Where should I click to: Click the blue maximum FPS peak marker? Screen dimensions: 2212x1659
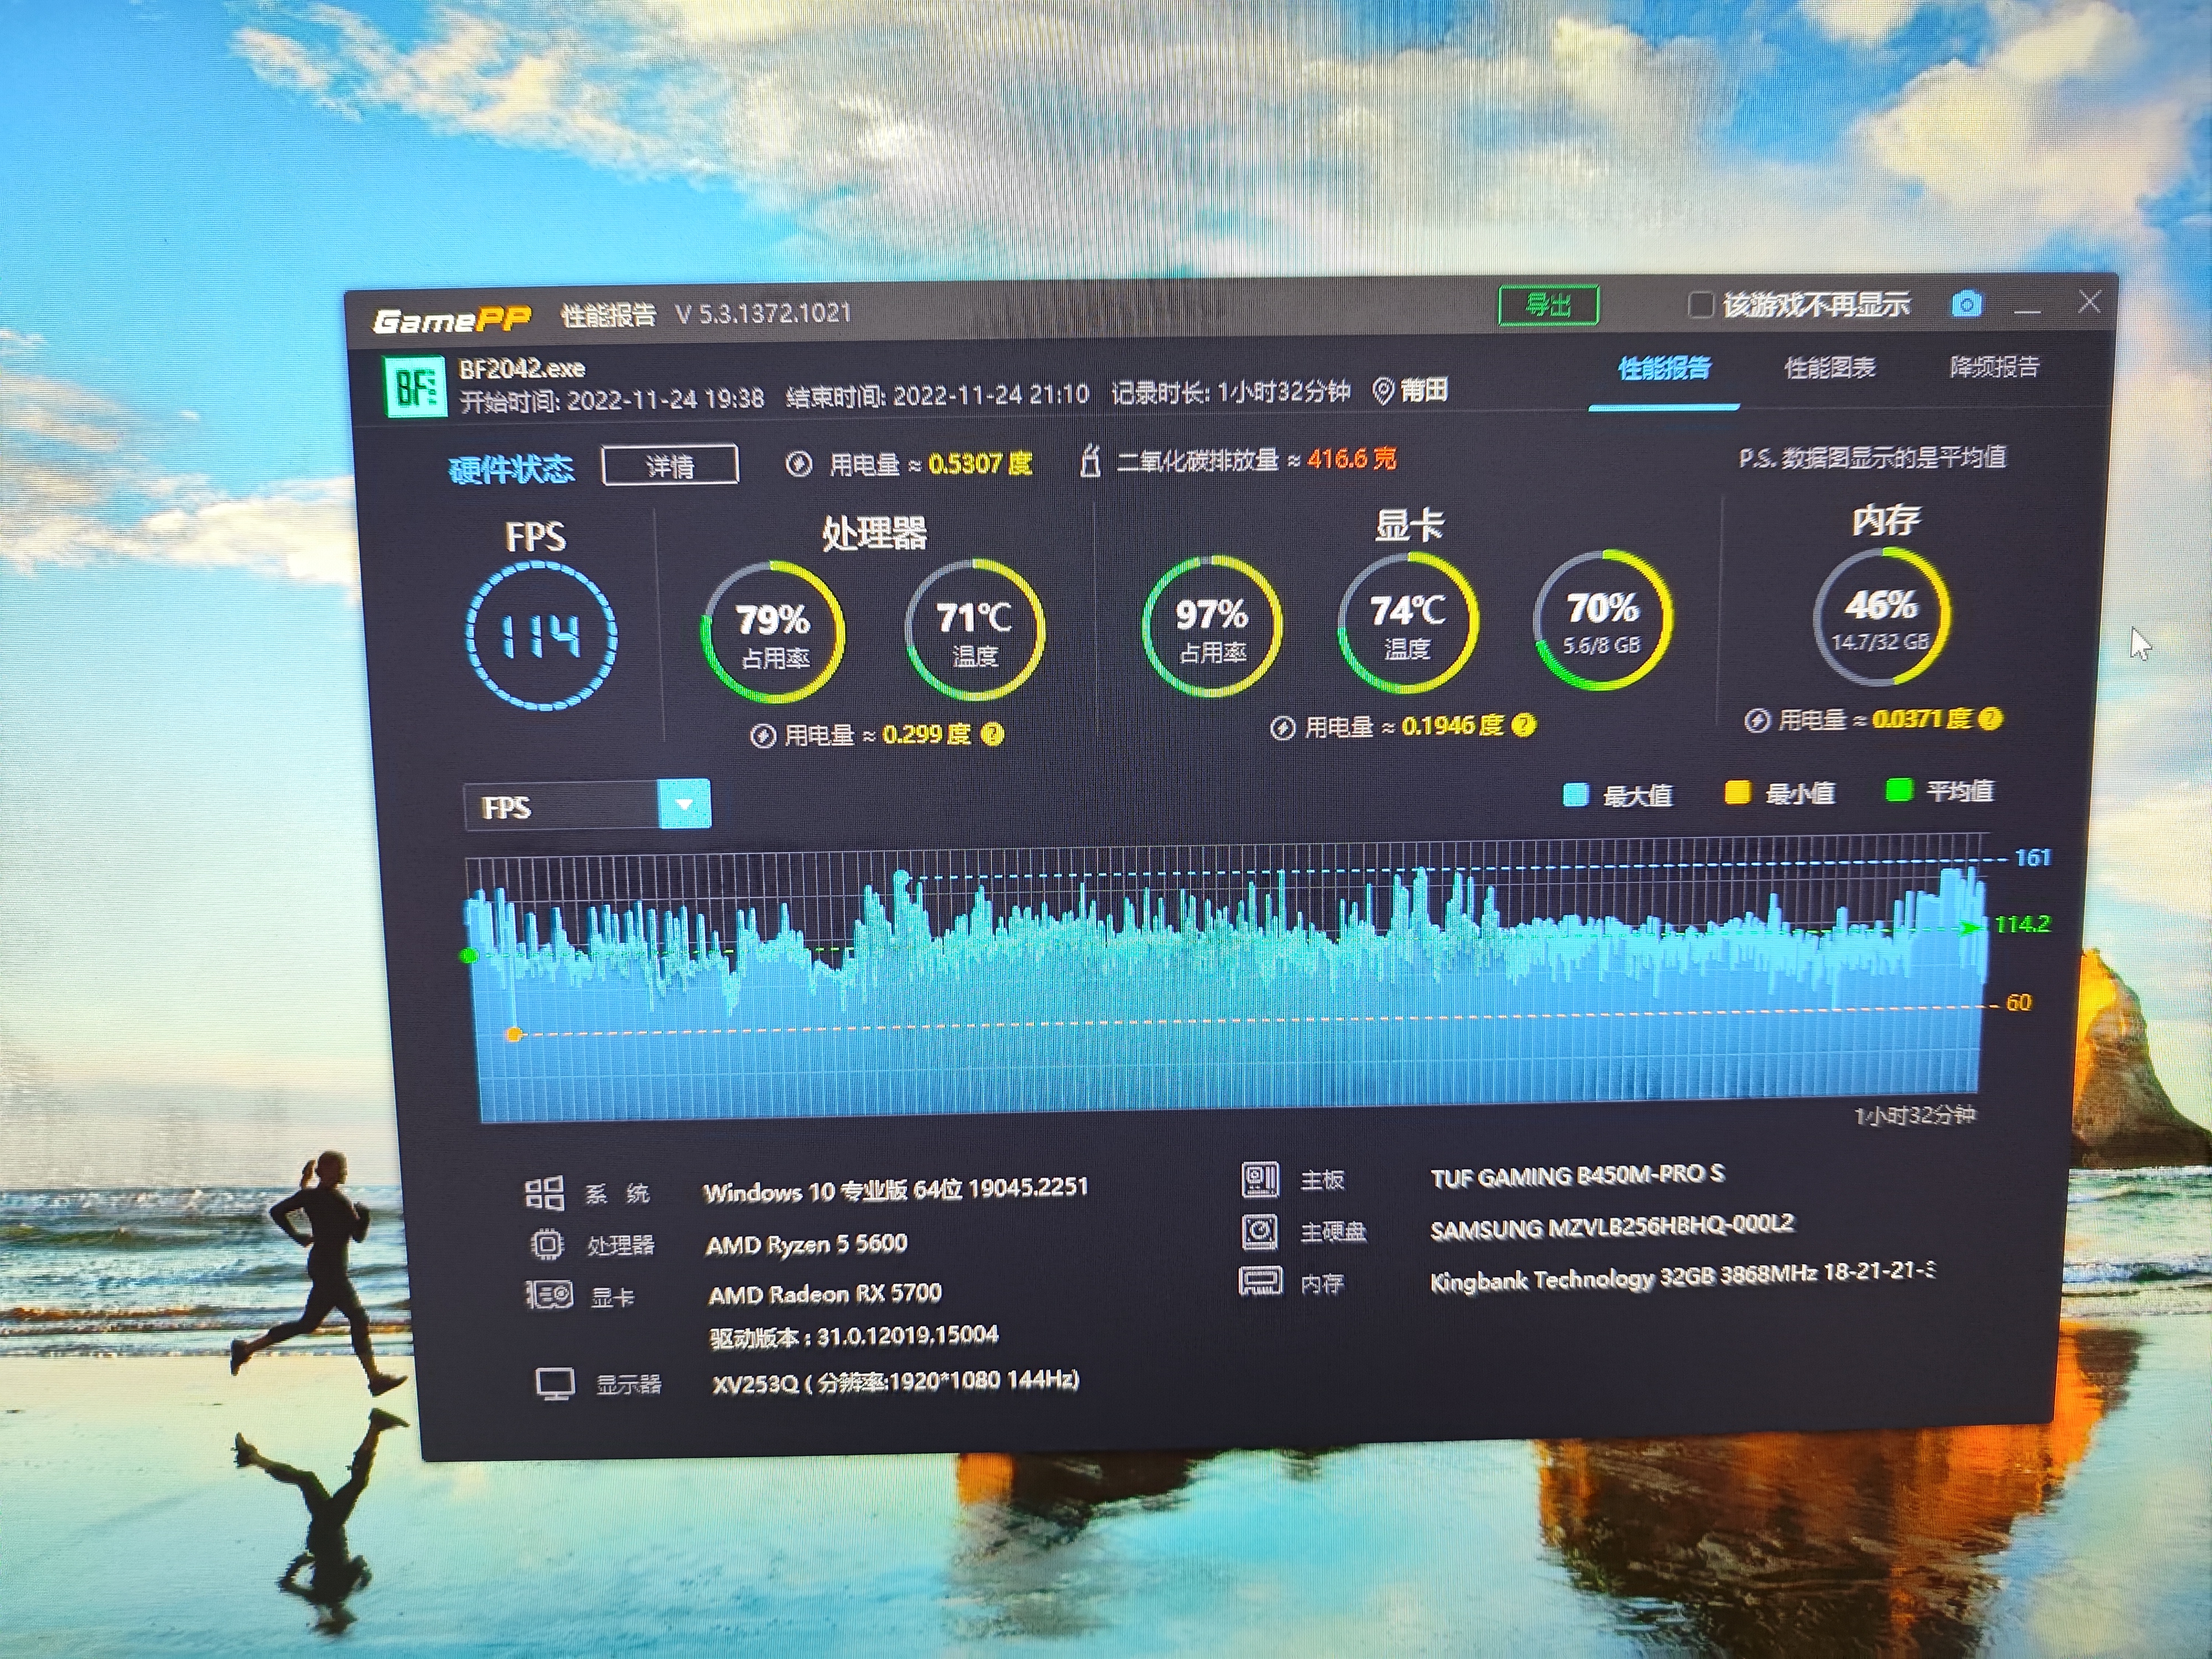tap(901, 878)
